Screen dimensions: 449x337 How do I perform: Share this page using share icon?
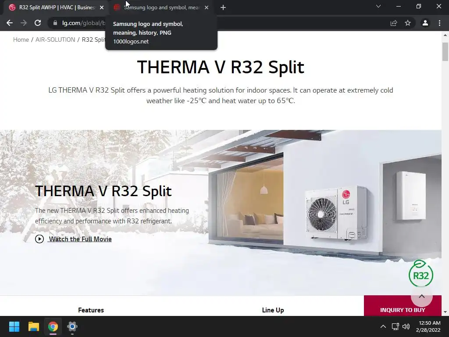point(394,23)
